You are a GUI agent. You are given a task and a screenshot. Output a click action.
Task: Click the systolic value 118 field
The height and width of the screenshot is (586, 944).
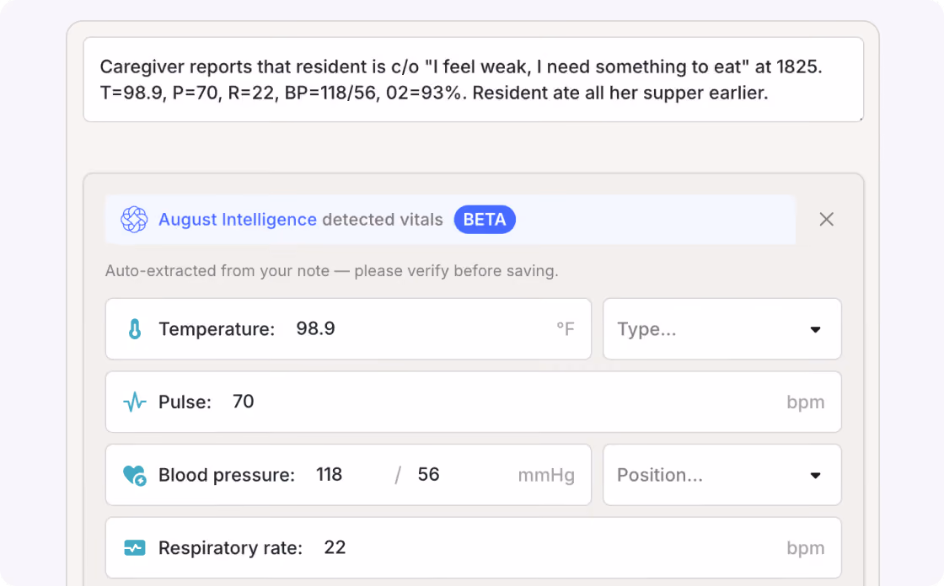click(351, 476)
